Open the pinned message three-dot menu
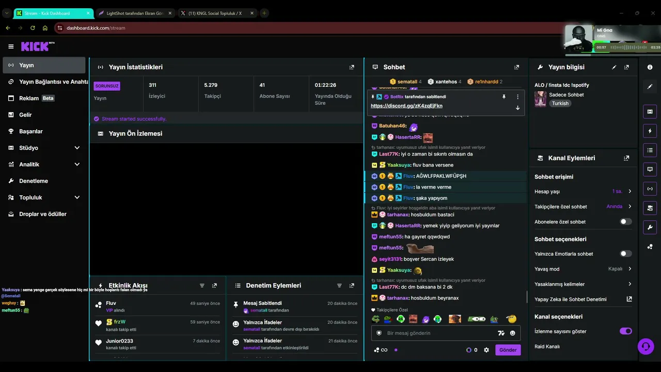 [517, 97]
